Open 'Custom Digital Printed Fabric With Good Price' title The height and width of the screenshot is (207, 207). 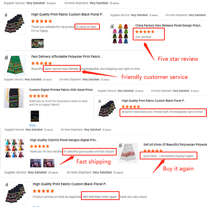(x=61, y=90)
